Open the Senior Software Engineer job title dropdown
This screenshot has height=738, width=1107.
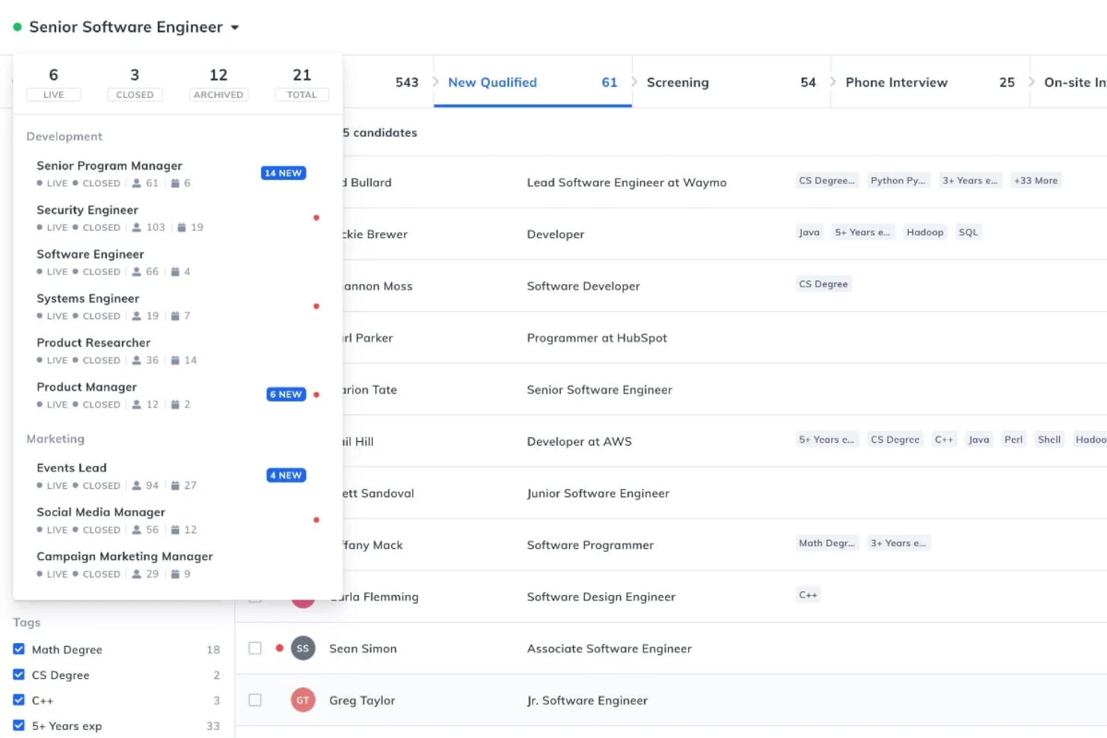pos(236,25)
